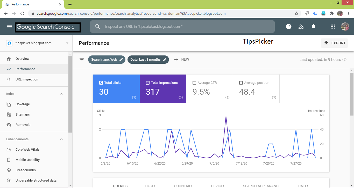Go back in browser history
The width and height of the screenshot is (354, 188).
(6, 13)
